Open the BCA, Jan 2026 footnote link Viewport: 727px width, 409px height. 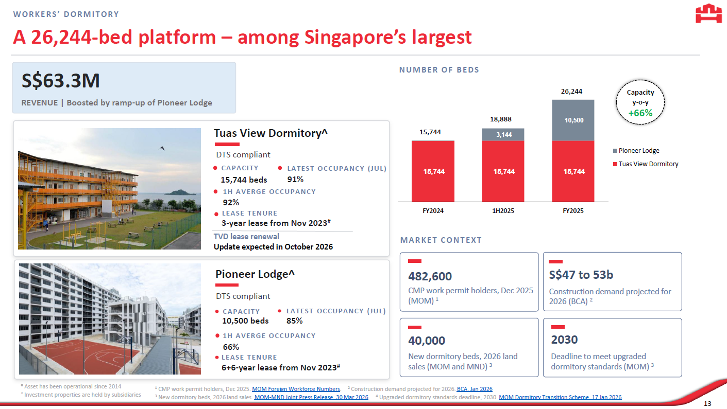click(475, 389)
